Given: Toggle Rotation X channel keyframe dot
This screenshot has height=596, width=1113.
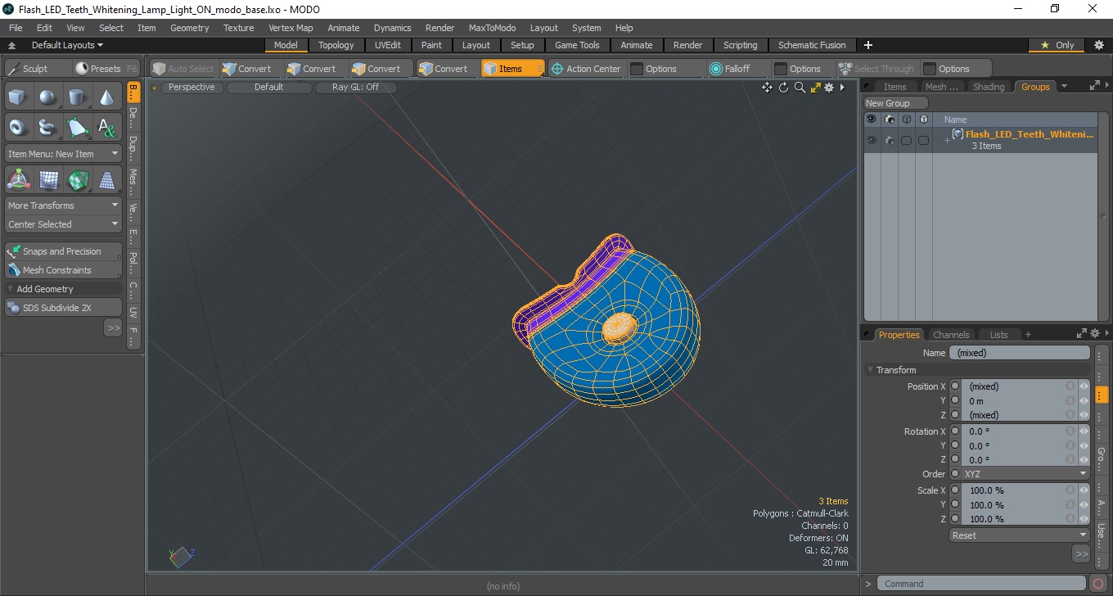Looking at the screenshot, I should [x=955, y=431].
